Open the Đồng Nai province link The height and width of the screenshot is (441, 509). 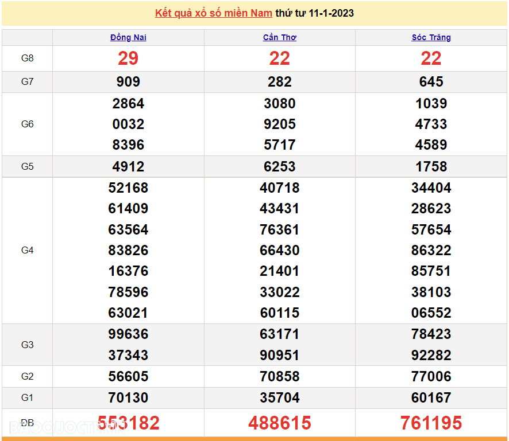128,37
